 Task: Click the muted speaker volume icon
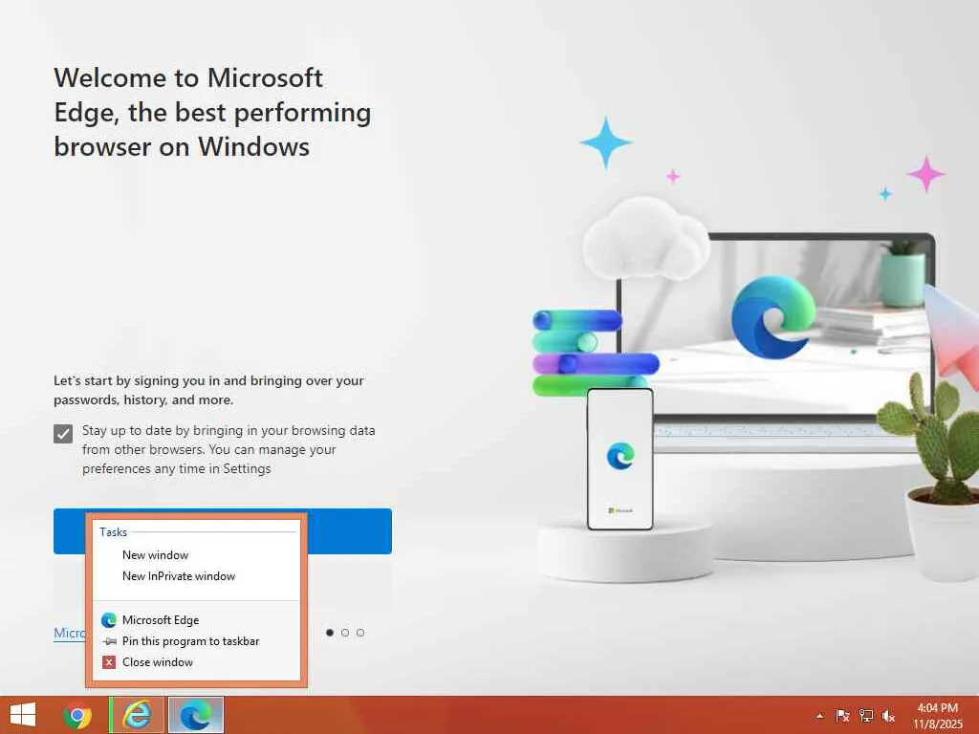pos(888,716)
